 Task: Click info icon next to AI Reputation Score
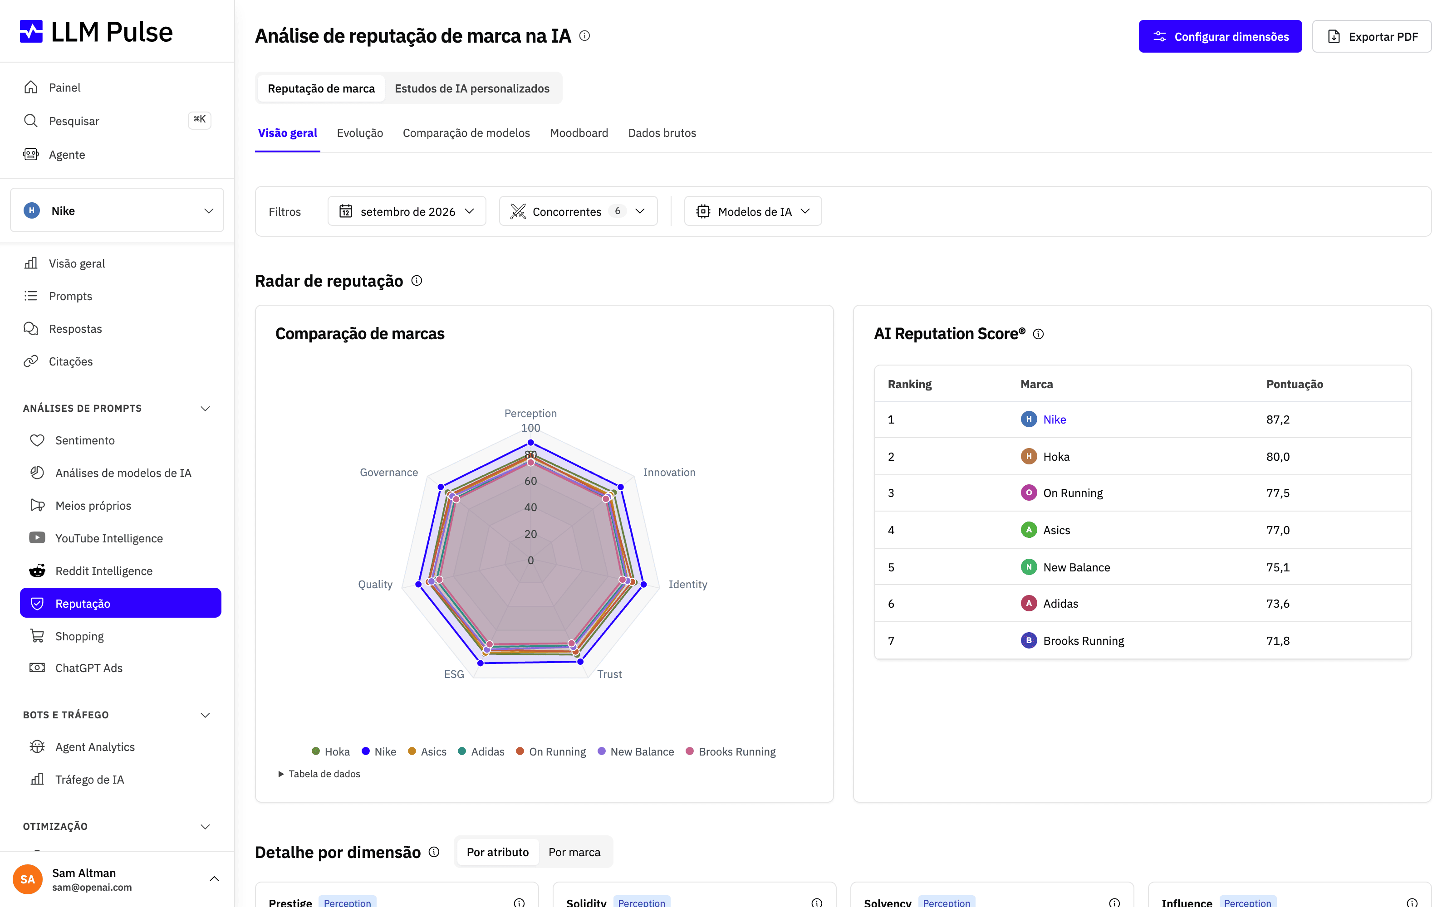tap(1038, 334)
